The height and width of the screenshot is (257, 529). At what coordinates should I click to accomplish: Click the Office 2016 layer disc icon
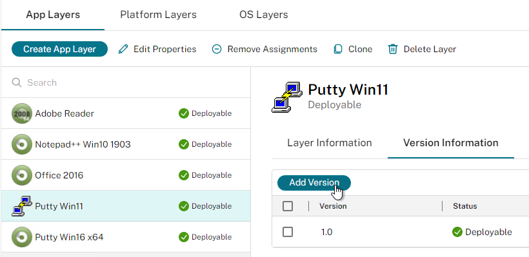tap(21, 175)
